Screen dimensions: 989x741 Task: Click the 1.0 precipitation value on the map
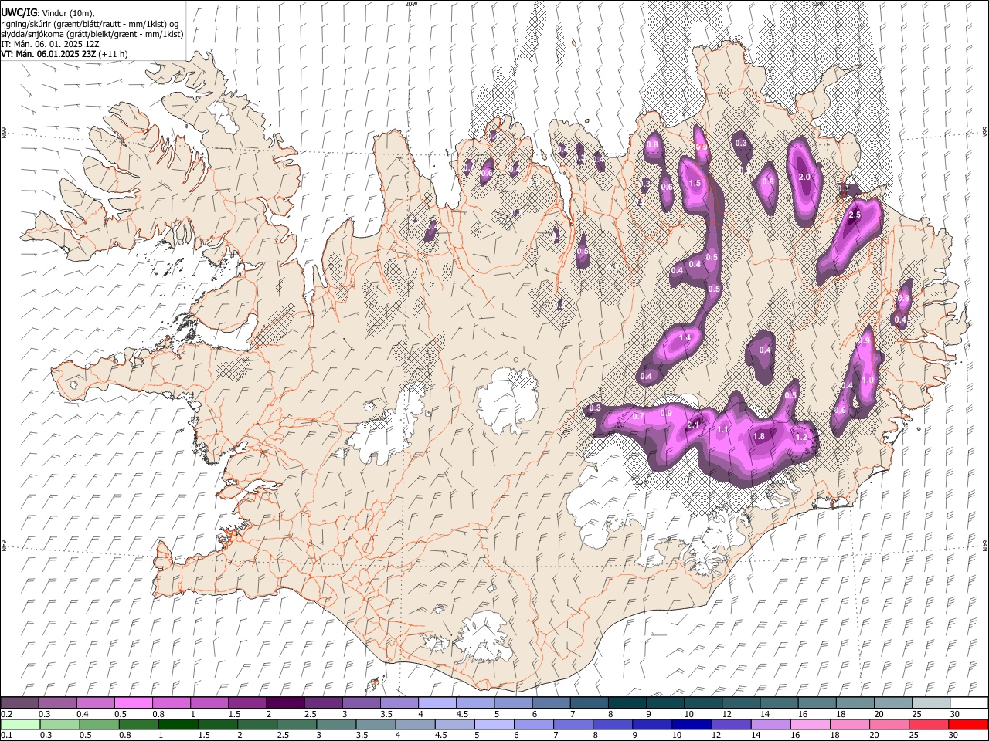[x=868, y=380]
